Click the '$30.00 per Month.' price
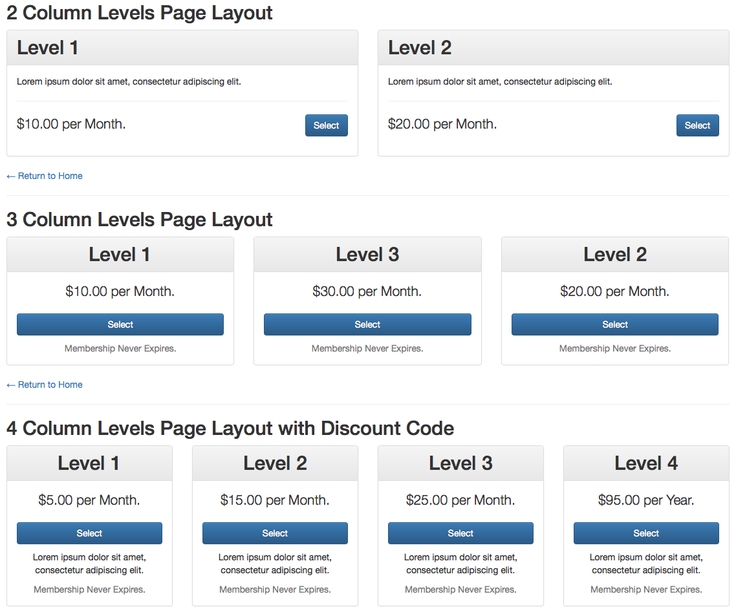This screenshot has width=736, height=614. pyautogui.click(x=367, y=291)
